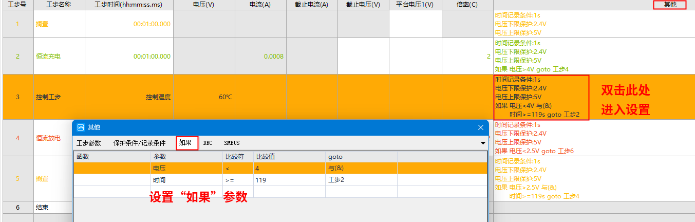Click the 工步名称 column header
This screenshot has width=695, height=222.
59,5
